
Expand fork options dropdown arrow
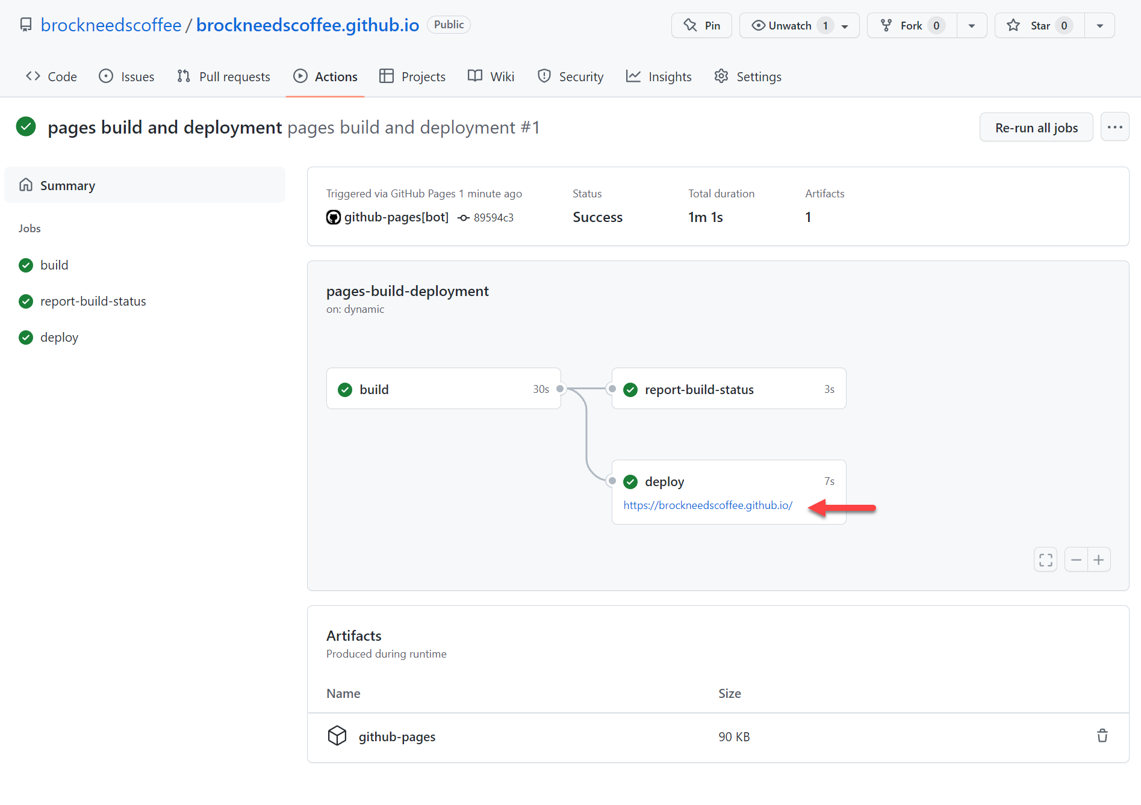click(972, 25)
